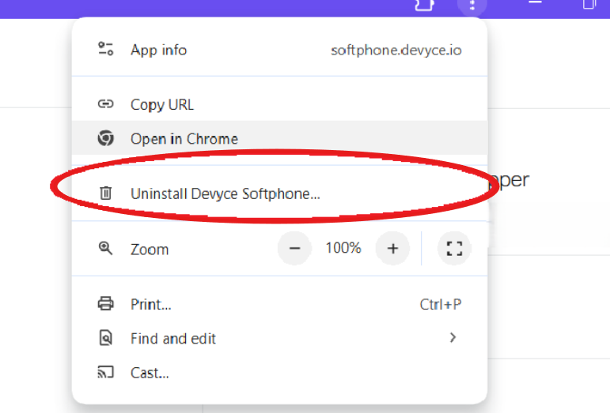610x413 pixels.
Task: Click the App info sliders icon
Action: click(105, 49)
